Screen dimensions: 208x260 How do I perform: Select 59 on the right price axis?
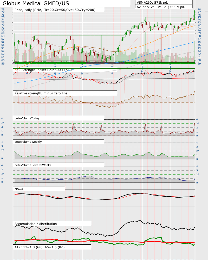click(x=199, y=63)
